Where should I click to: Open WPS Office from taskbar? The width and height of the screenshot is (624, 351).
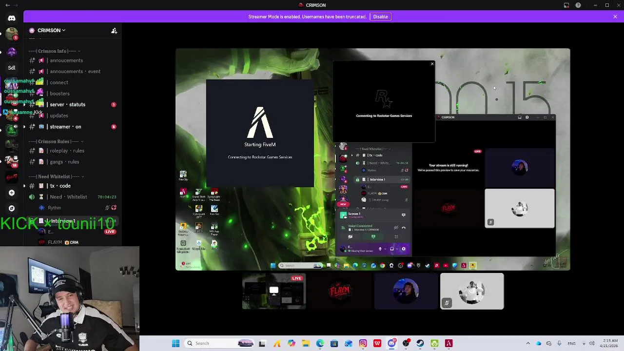[x=377, y=343]
